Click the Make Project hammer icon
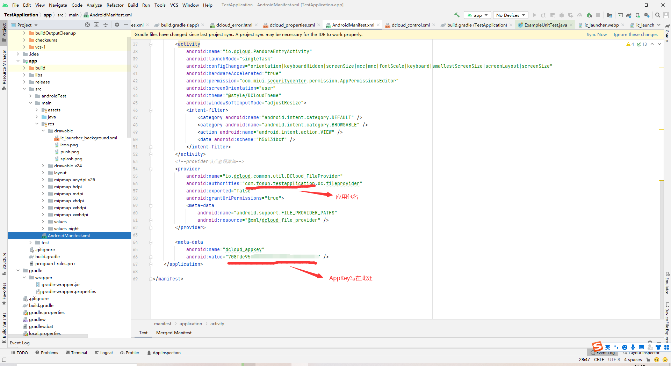Image resolution: width=671 pixels, height=366 pixels. (x=457, y=15)
